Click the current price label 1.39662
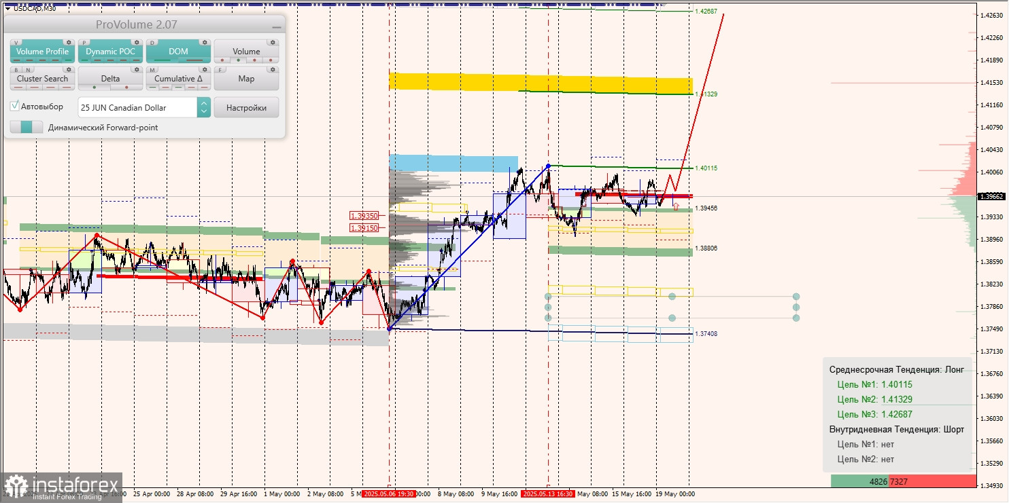Image resolution: width=1009 pixels, height=503 pixels. click(x=993, y=196)
